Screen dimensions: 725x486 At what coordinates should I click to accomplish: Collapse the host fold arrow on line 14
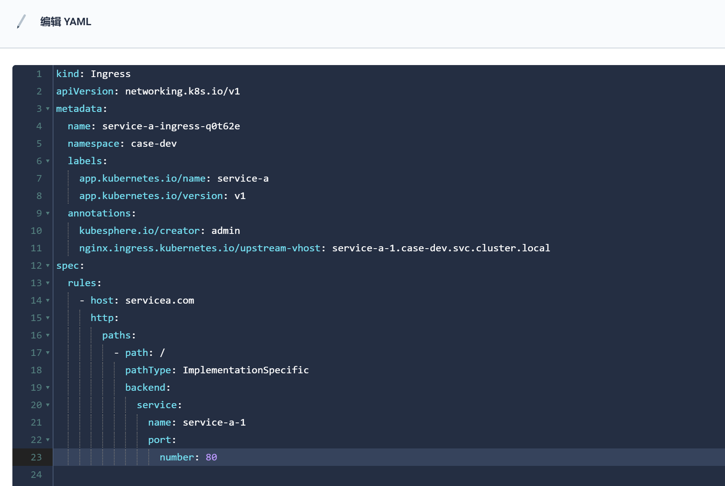click(x=48, y=301)
